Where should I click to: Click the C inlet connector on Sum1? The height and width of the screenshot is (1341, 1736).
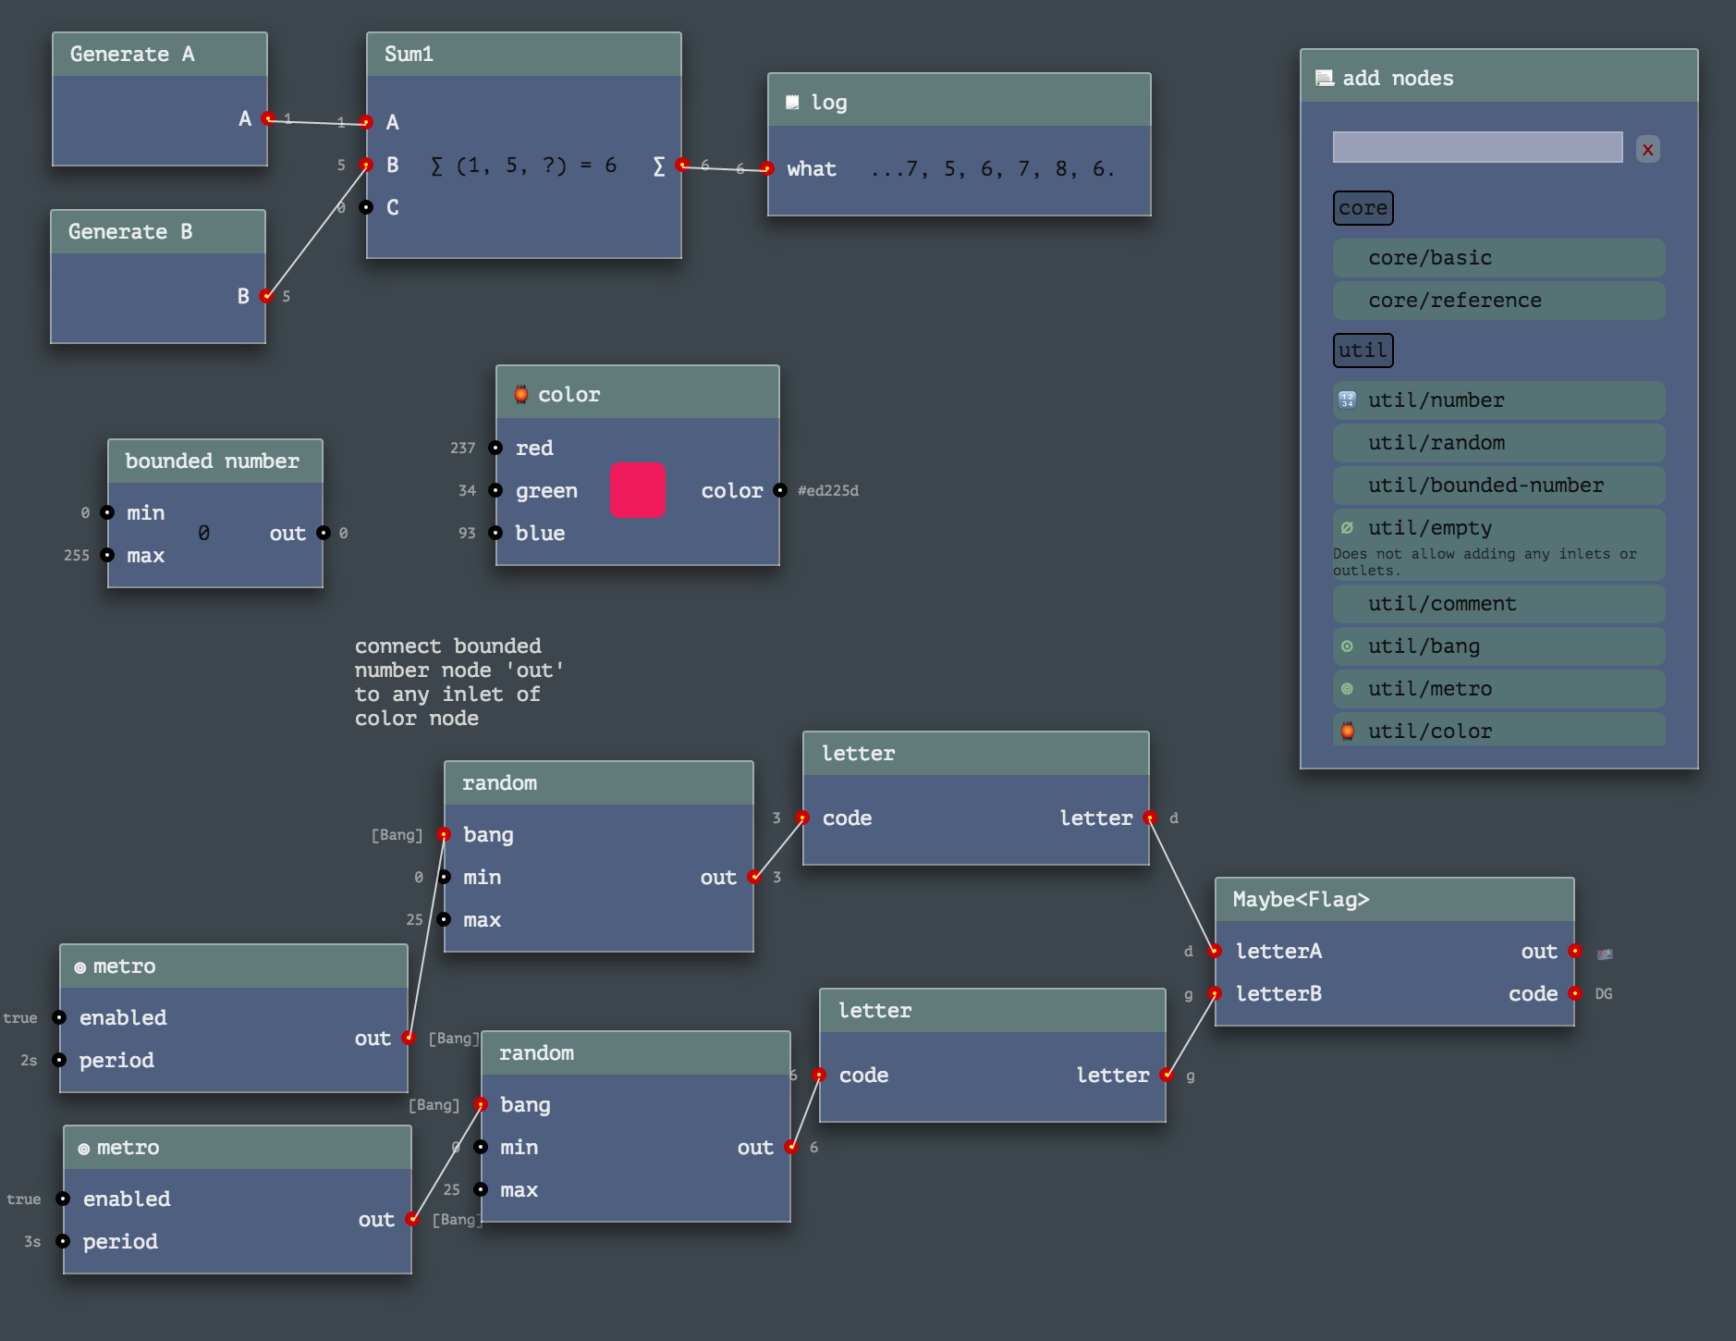coord(367,207)
